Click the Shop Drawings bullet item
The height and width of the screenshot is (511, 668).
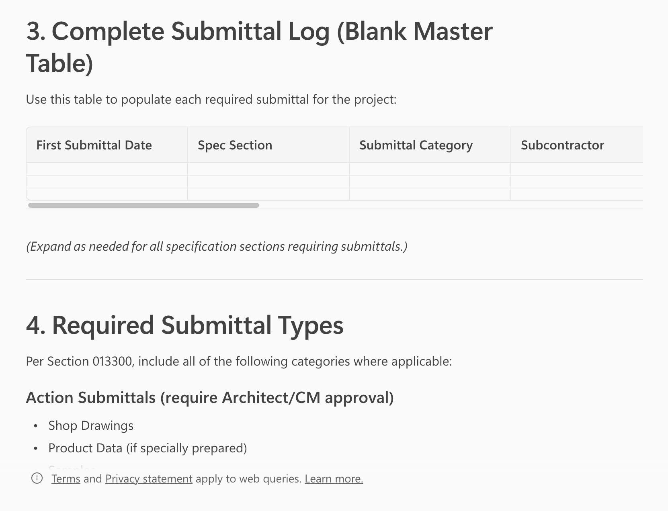[91, 426]
